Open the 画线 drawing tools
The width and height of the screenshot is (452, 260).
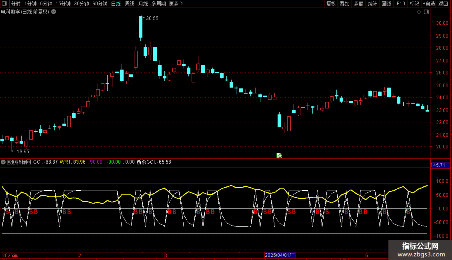tap(386, 4)
